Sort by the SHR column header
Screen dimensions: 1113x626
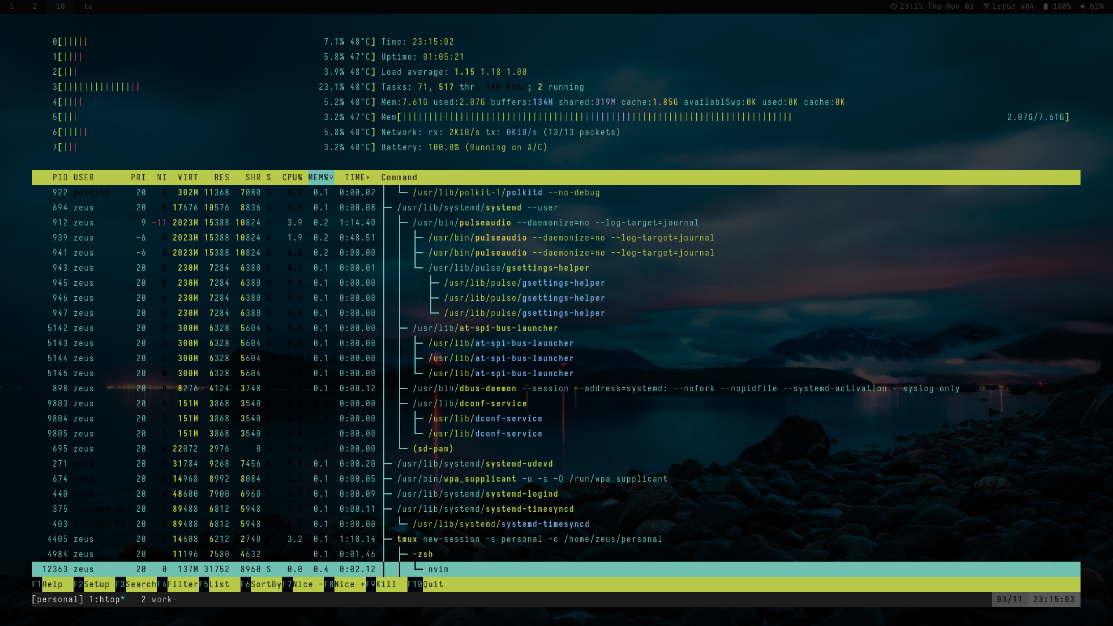click(x=253, y=177)
